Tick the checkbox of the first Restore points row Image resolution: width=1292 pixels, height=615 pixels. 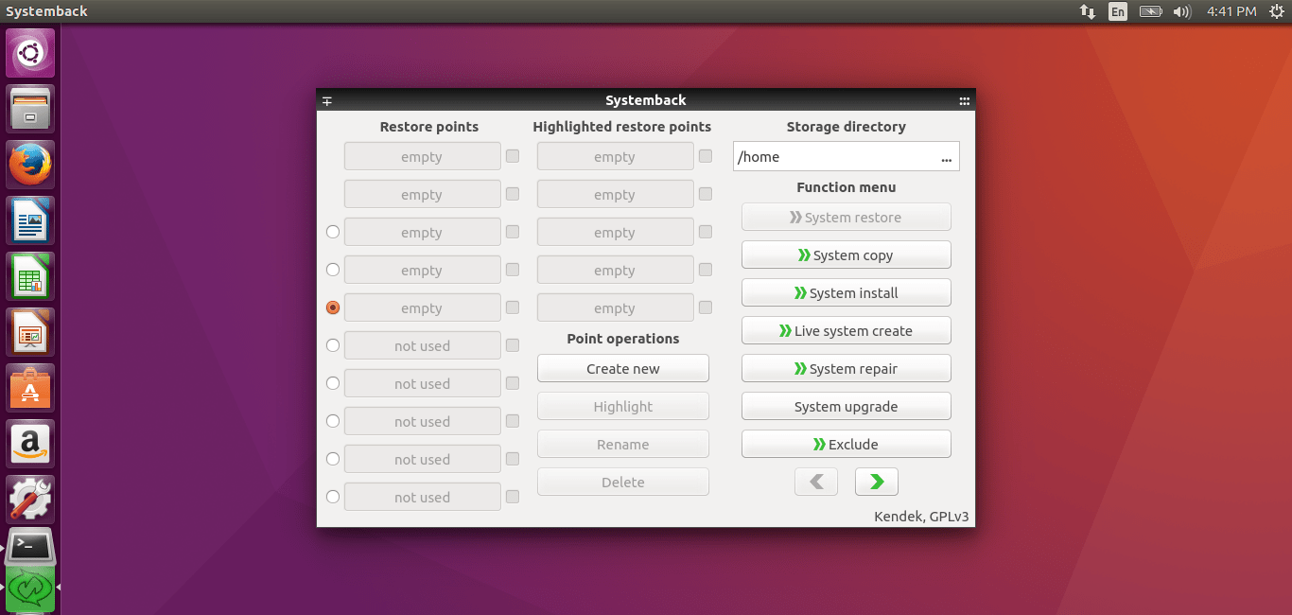pyautogui.click(x=512, y=156)
